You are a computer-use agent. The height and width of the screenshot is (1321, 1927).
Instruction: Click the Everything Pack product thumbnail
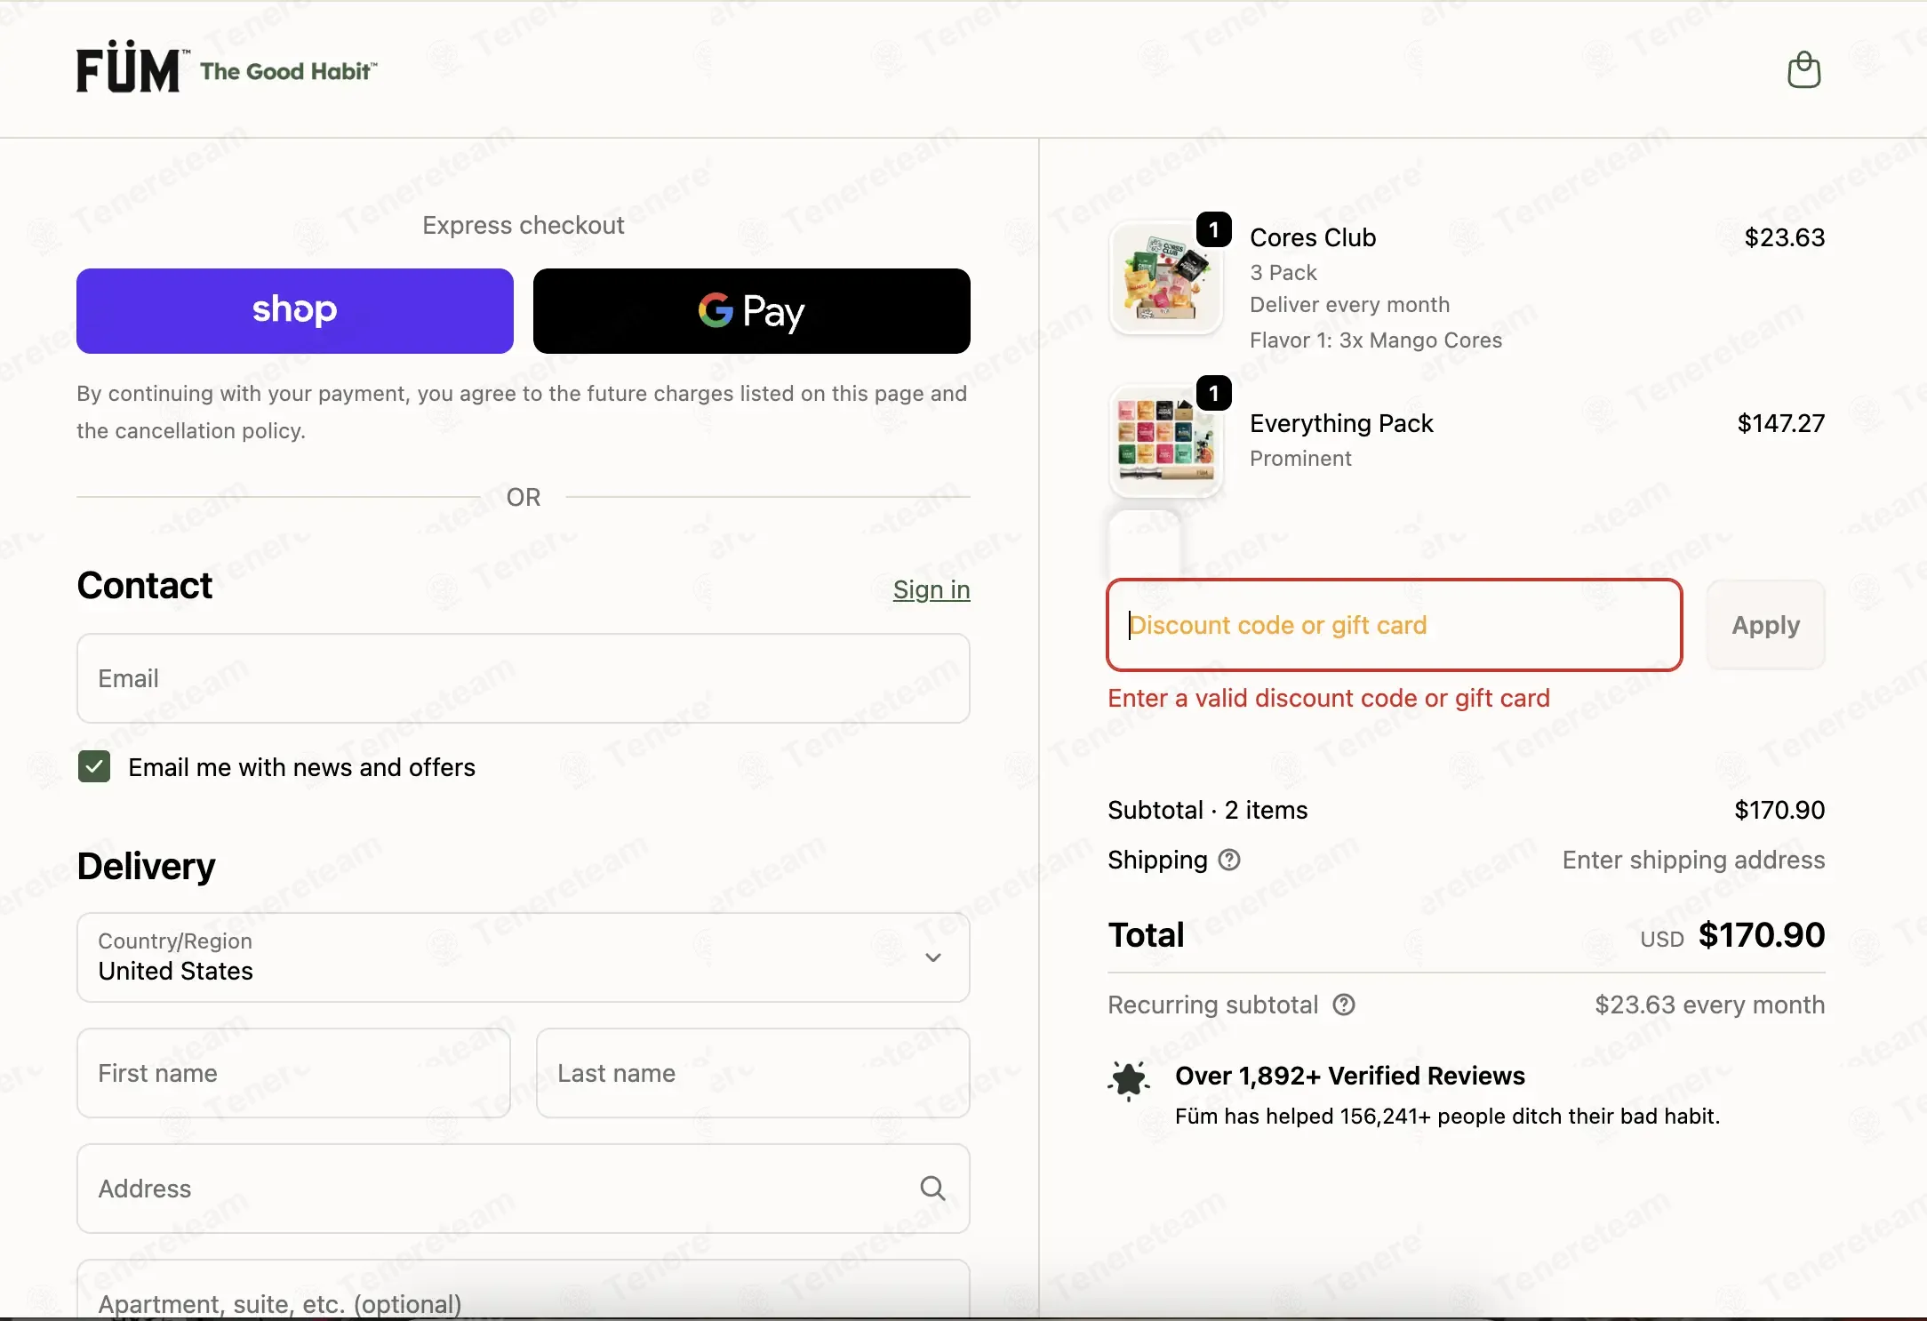1166,441
